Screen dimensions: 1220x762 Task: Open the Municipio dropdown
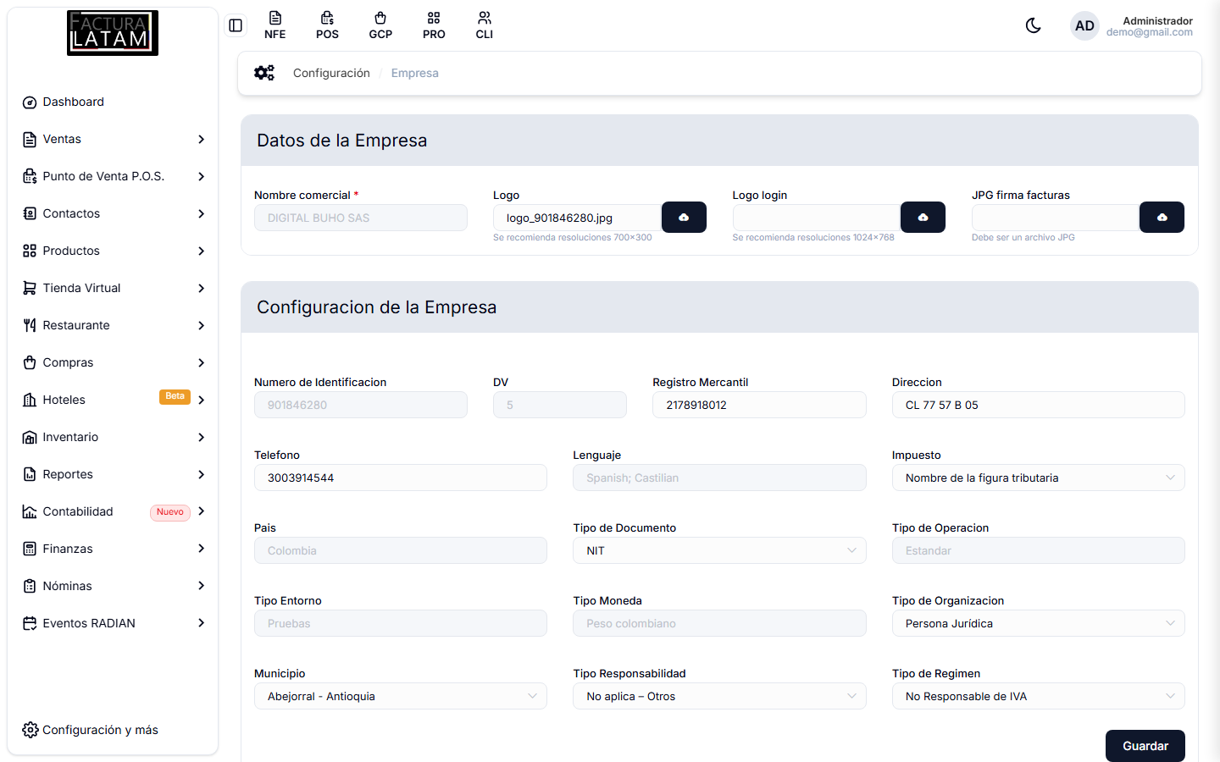point(401,696)
